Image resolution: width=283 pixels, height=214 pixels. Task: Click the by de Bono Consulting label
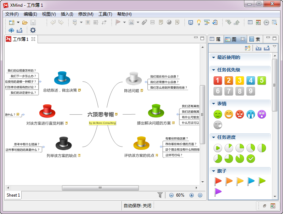[102, 123]
